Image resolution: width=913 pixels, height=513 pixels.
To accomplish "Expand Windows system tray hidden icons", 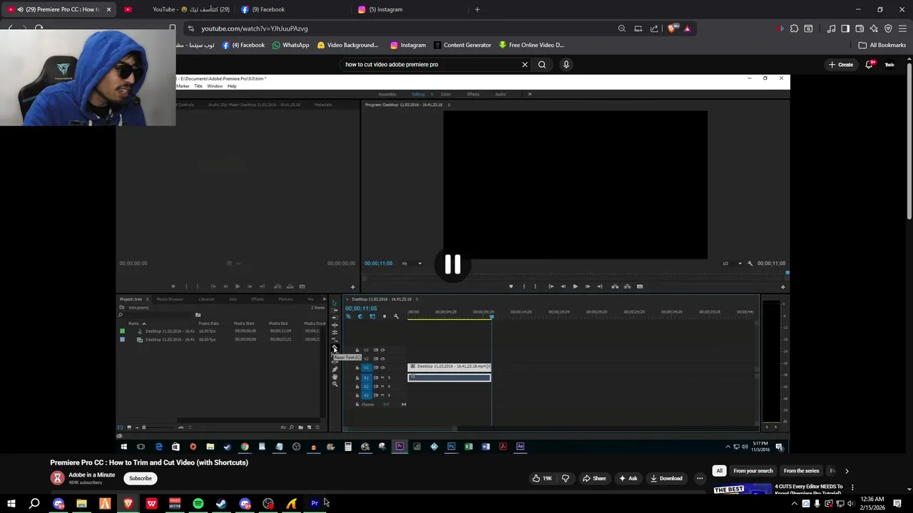I will pyautogui.click(x=794, y=504).
